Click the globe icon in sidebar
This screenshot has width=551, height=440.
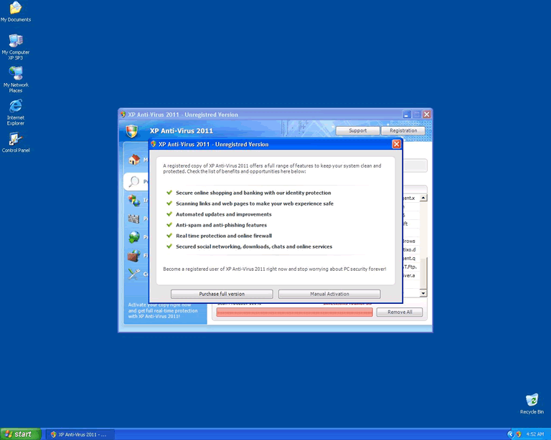tap(133, 237)
